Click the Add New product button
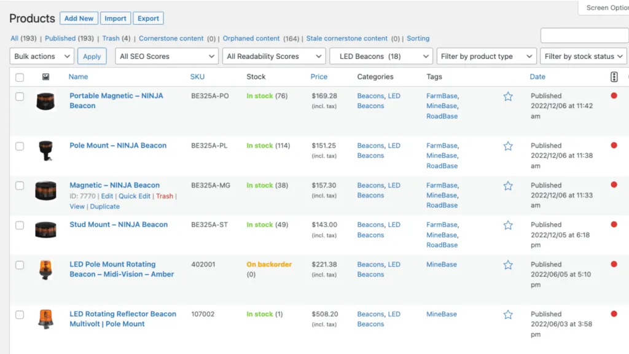This screenshot has height=354, width=629. tap(79, 18)
